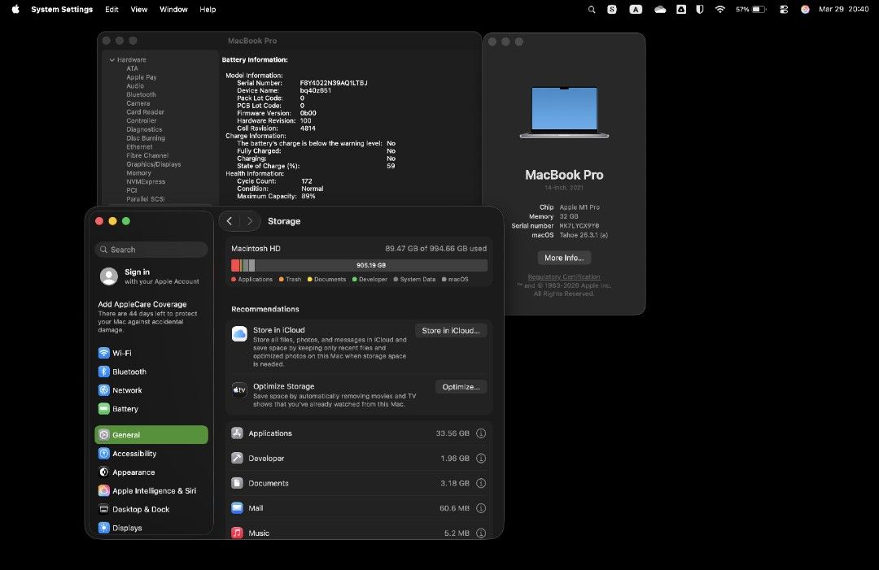Open the Apple menu
This screenshot has height=570, width=879.
click(15, 9)
